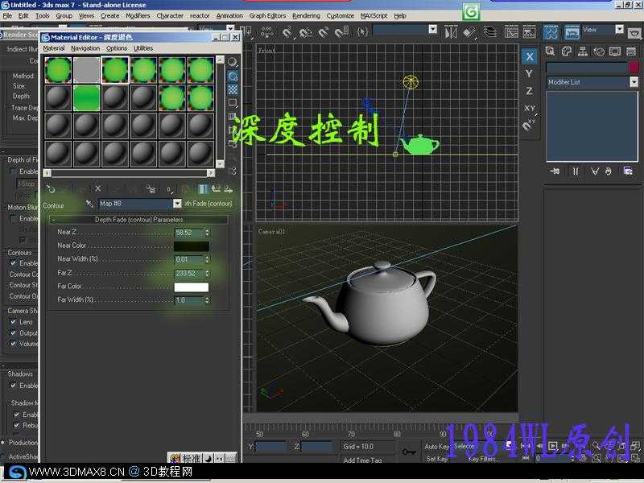Click the Go to Parent icon
644x483 pixels.
point(216,189)
